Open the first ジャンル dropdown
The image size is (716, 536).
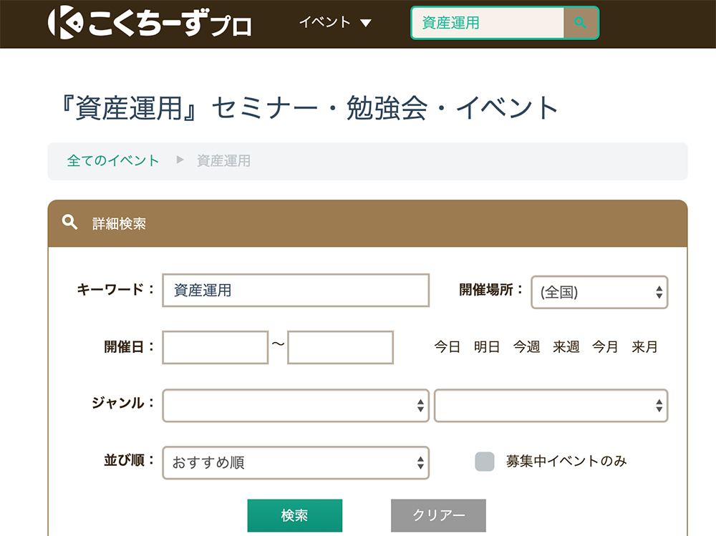point(296,406)
